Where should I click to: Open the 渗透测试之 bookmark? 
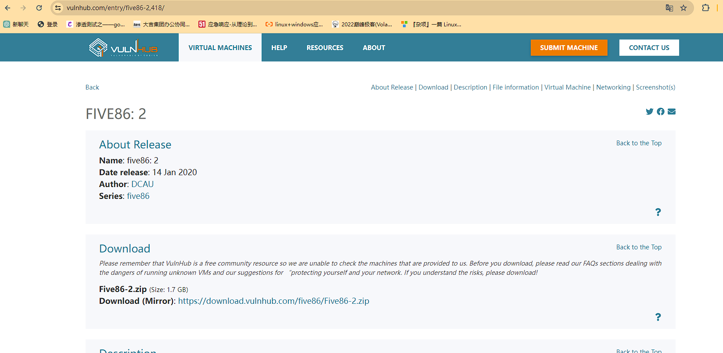point(96,25)
